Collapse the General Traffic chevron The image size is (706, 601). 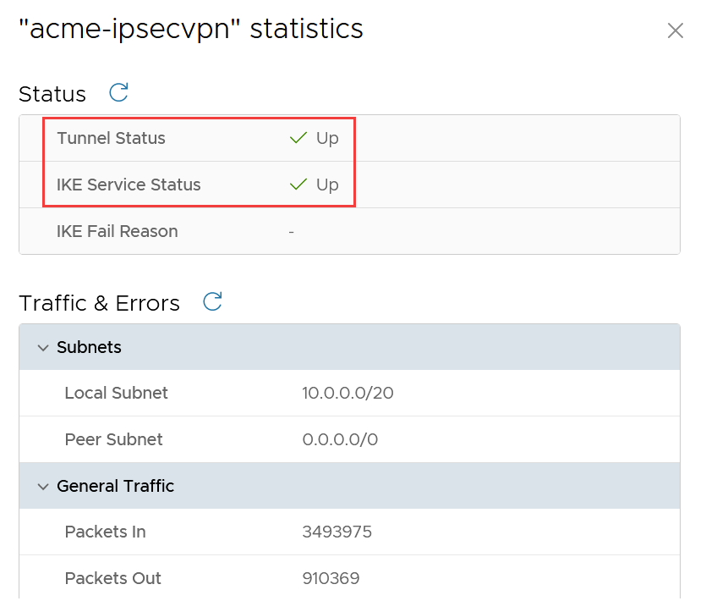43,487
